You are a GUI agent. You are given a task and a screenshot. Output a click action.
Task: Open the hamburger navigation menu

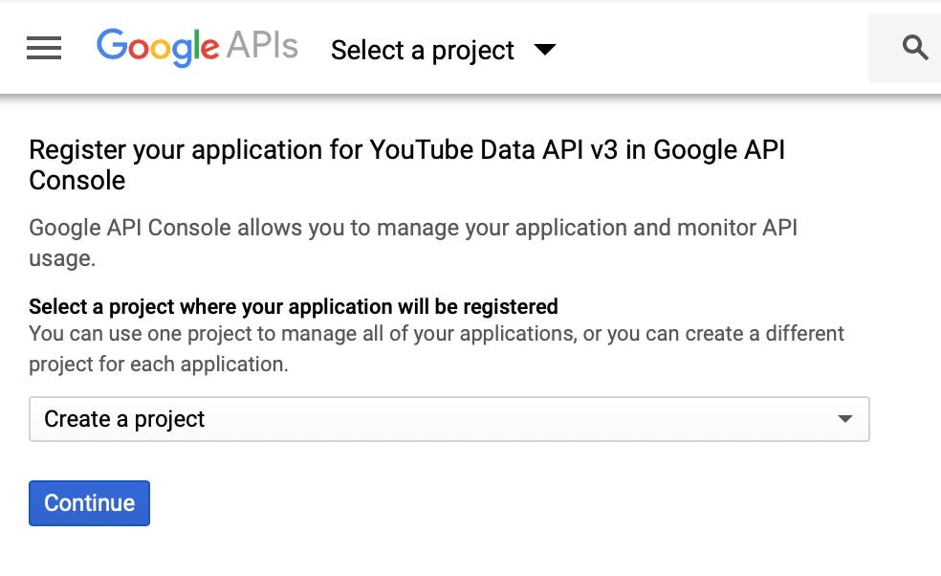point(44,48)
